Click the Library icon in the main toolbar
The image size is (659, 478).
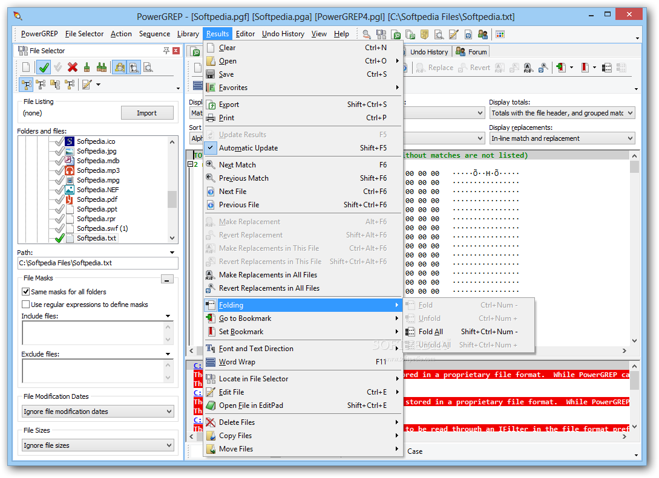424,34
